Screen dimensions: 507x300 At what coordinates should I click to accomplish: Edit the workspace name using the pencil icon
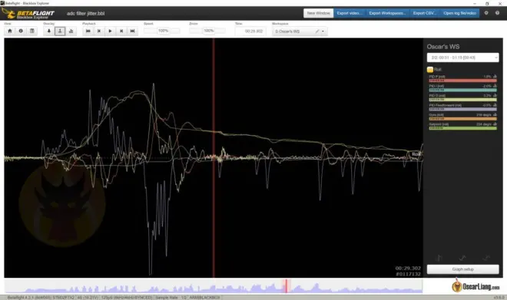coord(317,31)
